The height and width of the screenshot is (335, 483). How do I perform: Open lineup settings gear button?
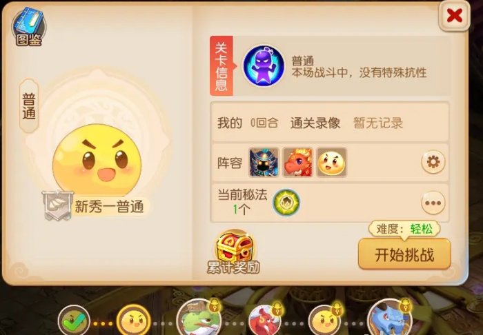[433, 162]
